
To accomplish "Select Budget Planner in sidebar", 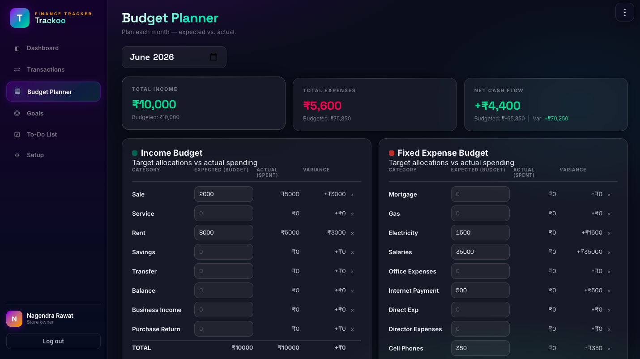I will click(x=53, y=92).
